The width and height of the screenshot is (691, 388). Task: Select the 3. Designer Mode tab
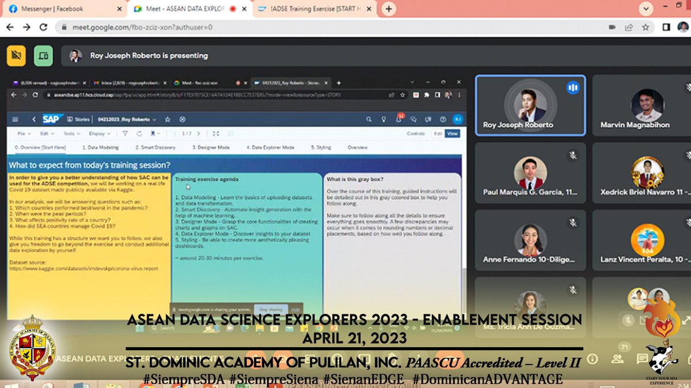211,148
